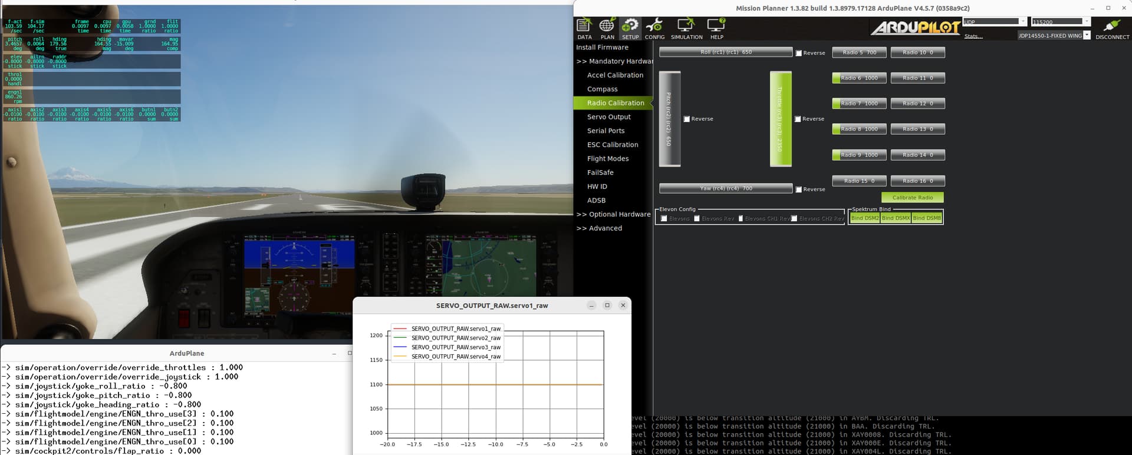Select FailSafe in the sidebar
1132x455 pixels.
600,172
